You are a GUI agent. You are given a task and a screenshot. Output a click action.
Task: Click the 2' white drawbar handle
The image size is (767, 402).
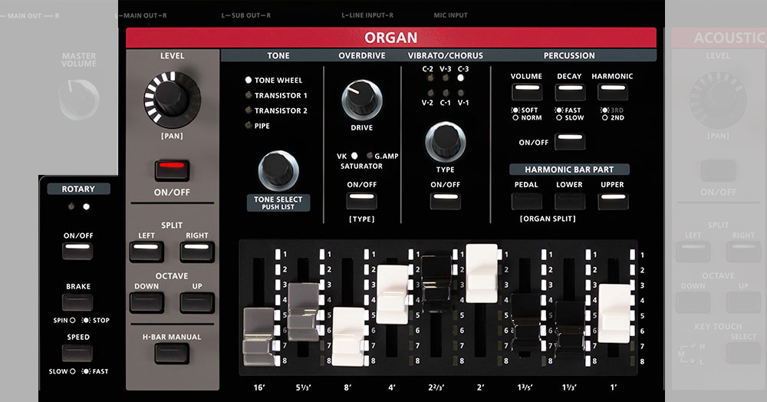tap(482, 273)
